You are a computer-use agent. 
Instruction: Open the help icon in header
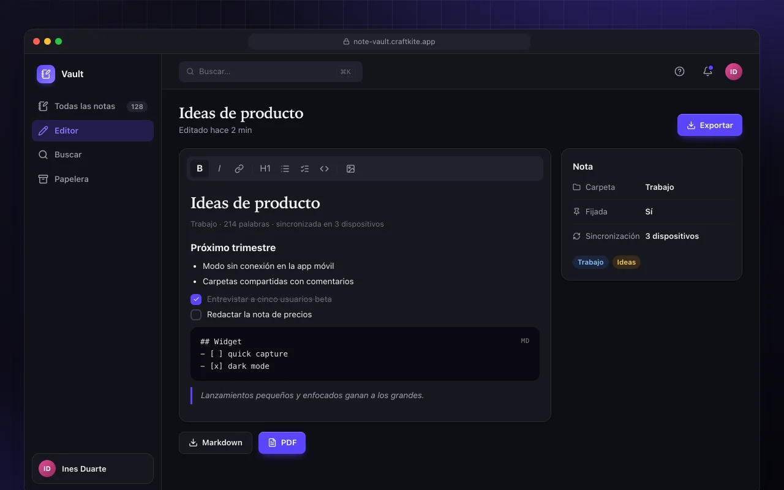[x=679, y=72]
